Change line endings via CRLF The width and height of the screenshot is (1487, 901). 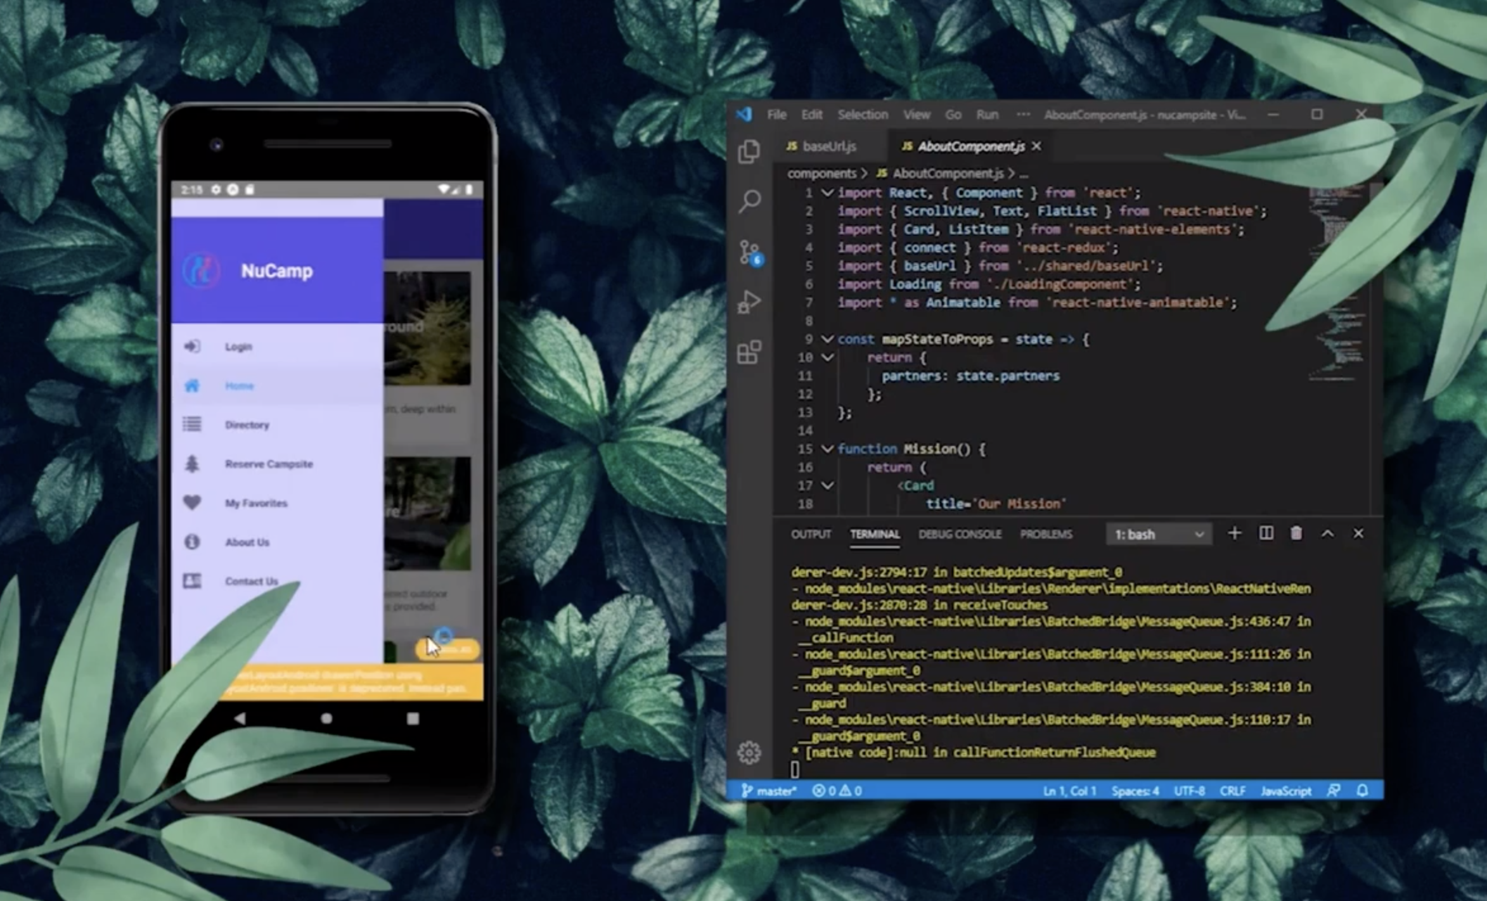[x=1233, y=791]
